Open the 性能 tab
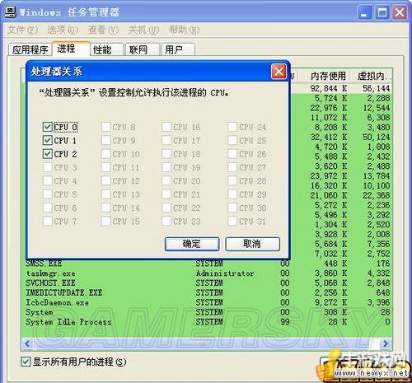 (107, 50)
